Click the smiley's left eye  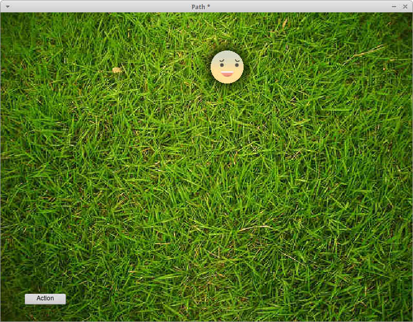[221, 65]
